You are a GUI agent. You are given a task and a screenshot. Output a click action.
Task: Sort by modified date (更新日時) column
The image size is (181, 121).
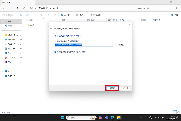pos(157,20)
